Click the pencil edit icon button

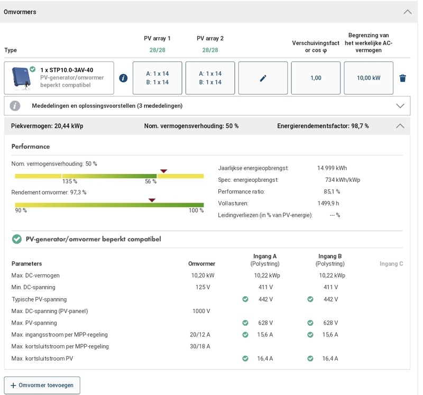[263, 78]
